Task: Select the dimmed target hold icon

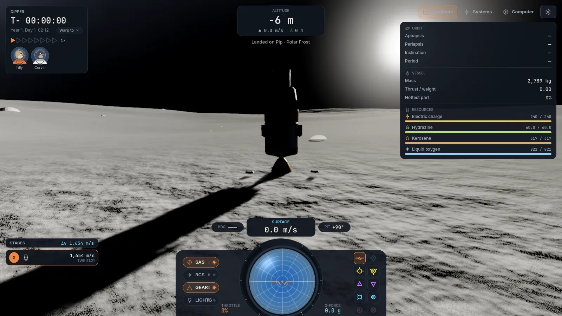Action: [x=360, y=310]
